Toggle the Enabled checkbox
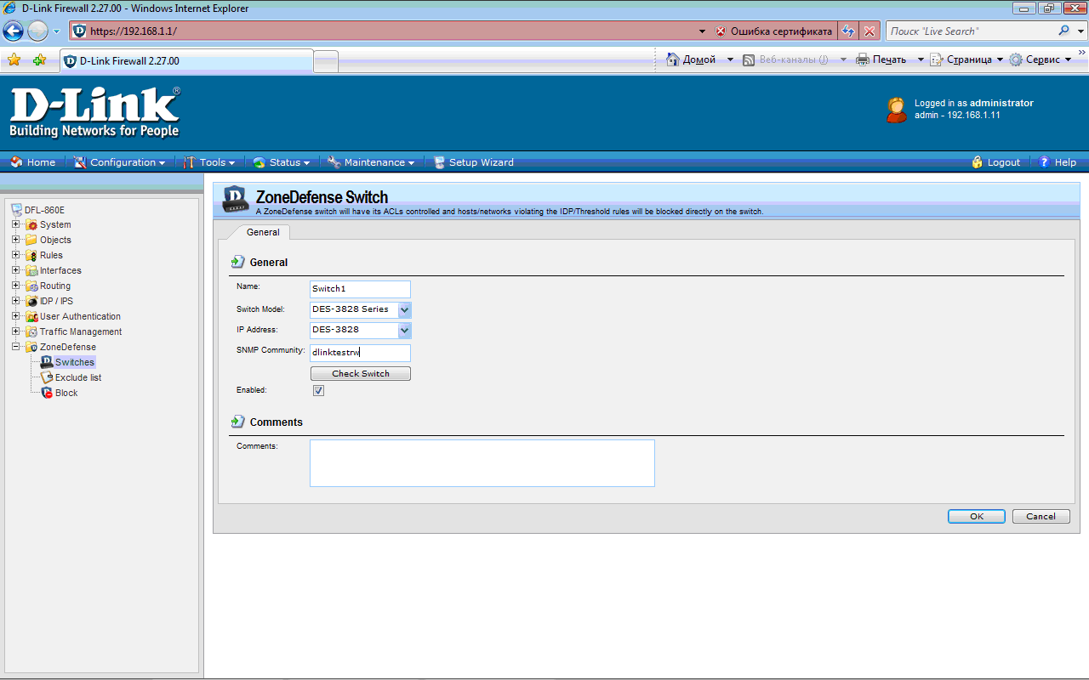 click(x=318, y=390)
